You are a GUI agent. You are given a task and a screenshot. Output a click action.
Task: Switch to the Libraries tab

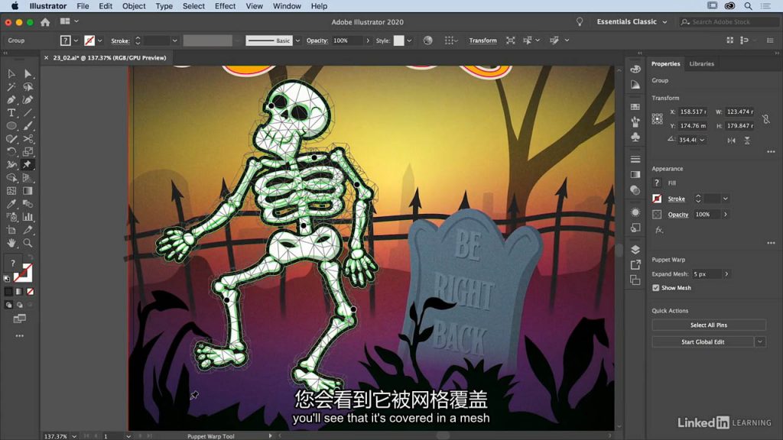click(x=702, y=64)
